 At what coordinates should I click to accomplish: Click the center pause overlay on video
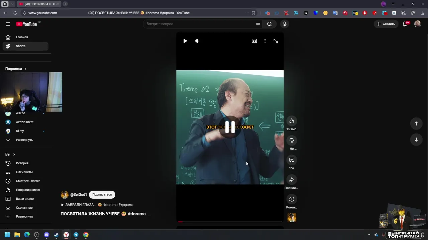click(230, 127)
